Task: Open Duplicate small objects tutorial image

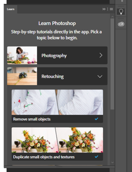Action: (57, 140)
